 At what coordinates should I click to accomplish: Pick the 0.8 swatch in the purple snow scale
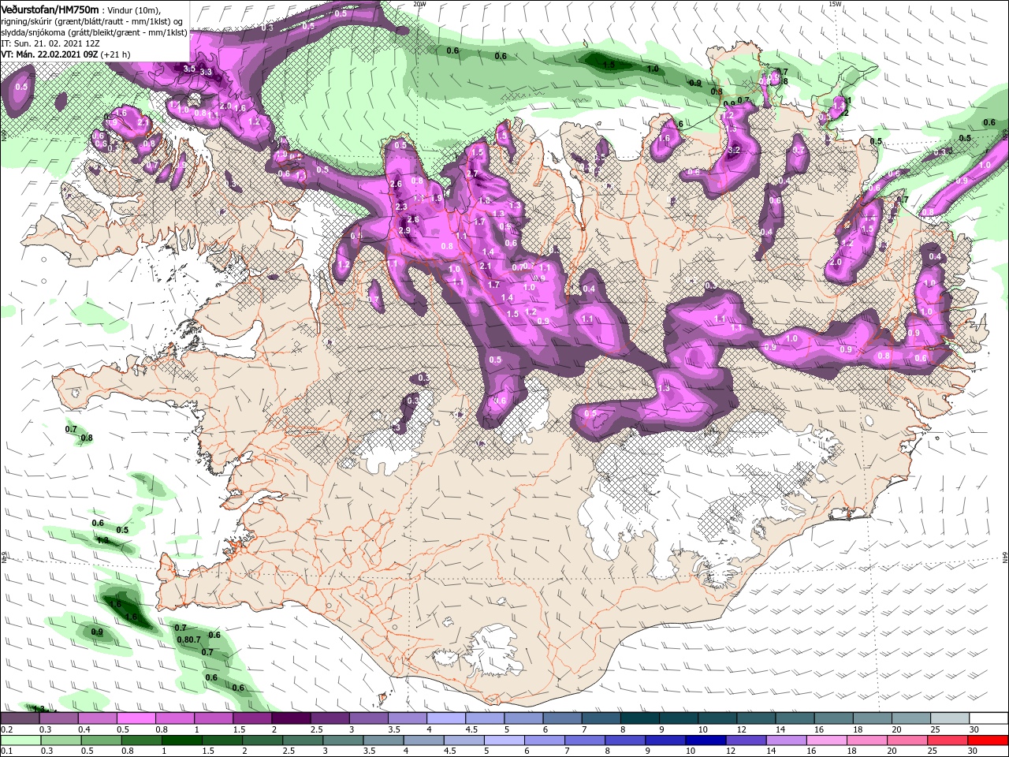(174, 718)
